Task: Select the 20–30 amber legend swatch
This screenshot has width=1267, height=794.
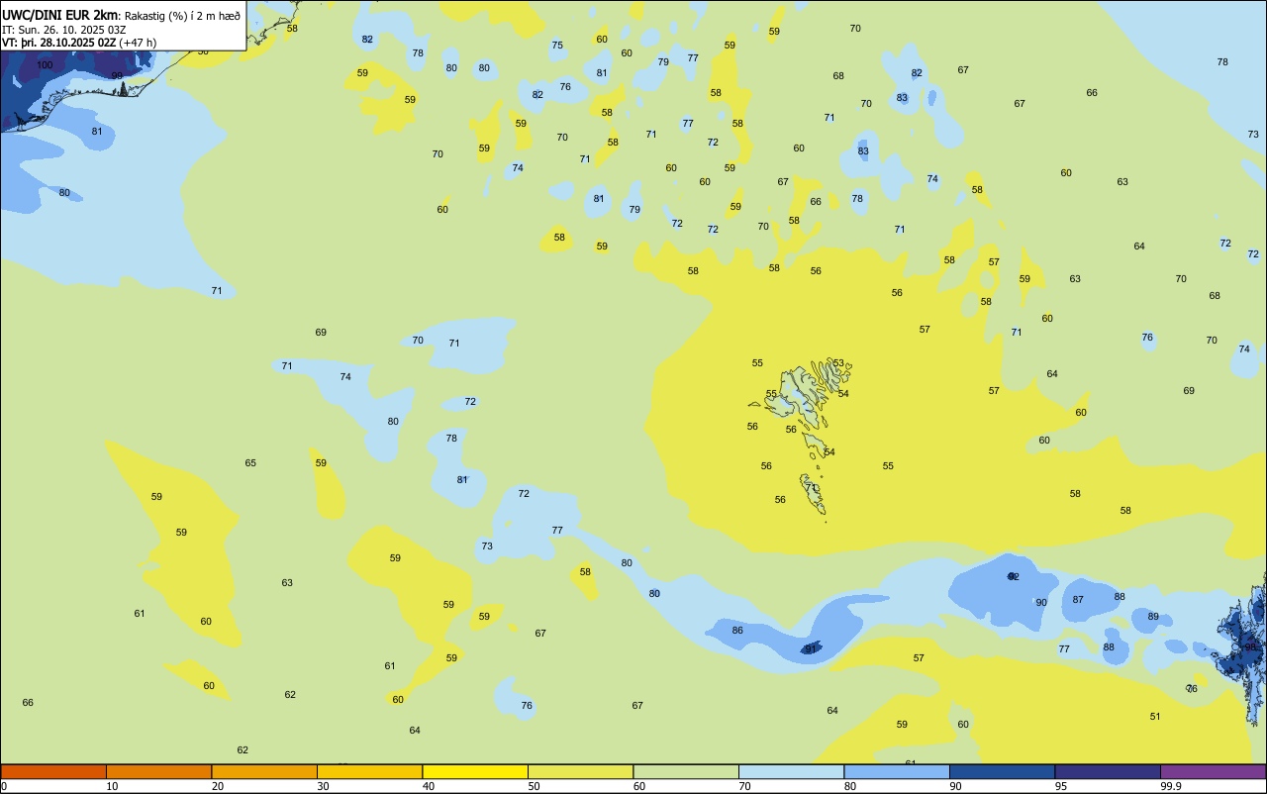Action: [x=264, y=771]
